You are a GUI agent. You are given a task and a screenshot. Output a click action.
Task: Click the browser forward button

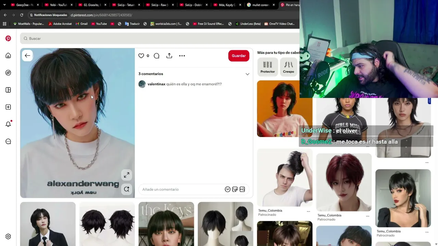point(13,15)
